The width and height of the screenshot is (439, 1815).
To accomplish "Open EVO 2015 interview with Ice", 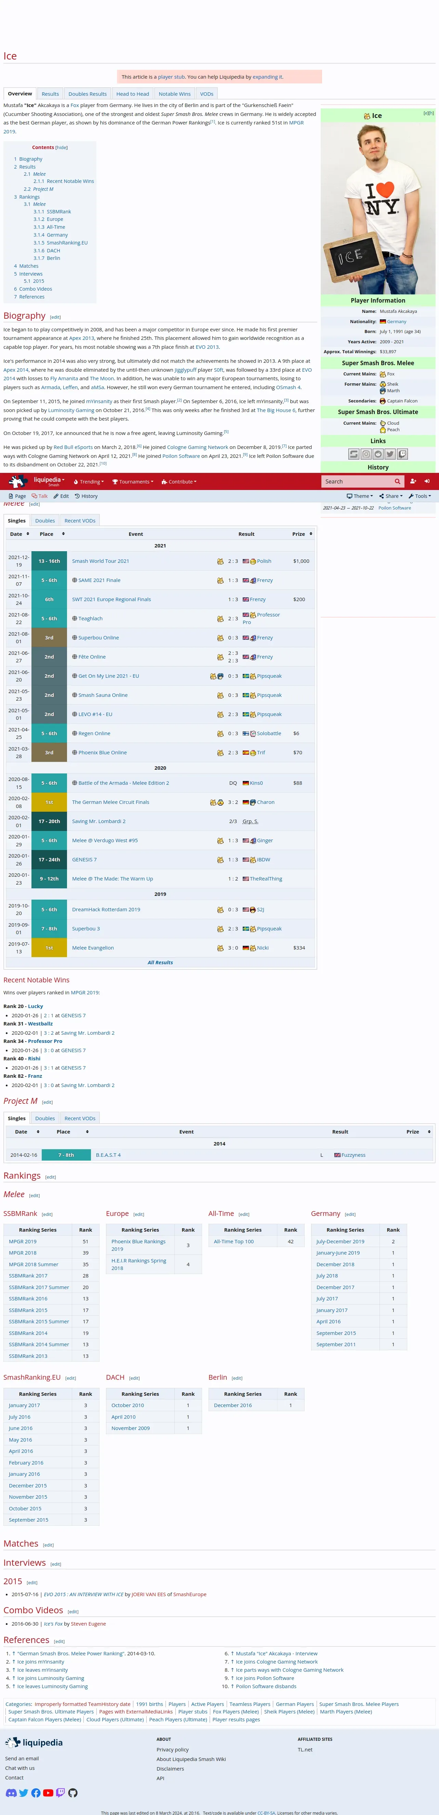I will pos(84,1594).
